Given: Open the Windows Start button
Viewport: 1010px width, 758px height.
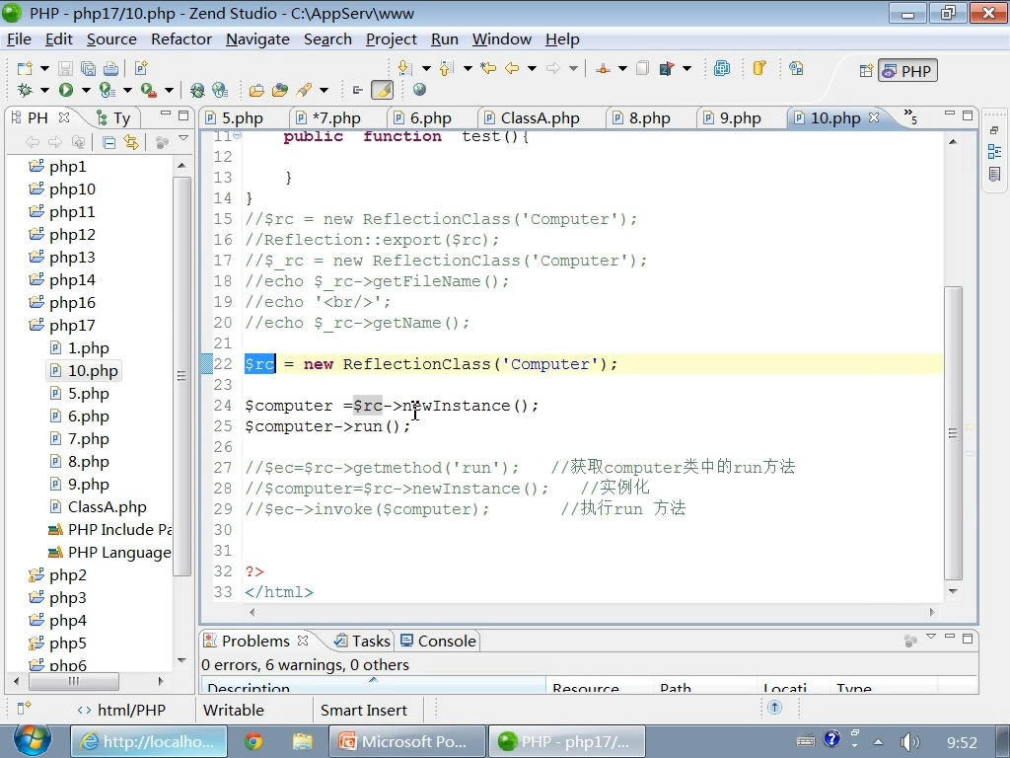Looking at the screenshot, I should (x=33, y=741).
